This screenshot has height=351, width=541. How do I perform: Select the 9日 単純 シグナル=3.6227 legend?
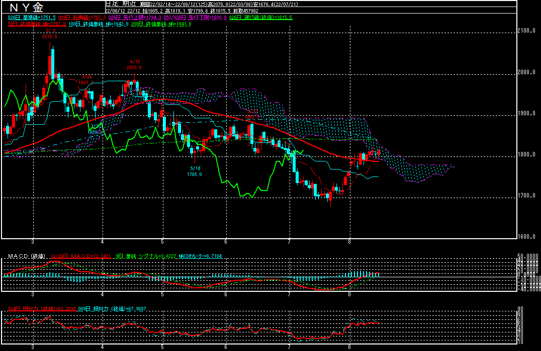point(146,256)
